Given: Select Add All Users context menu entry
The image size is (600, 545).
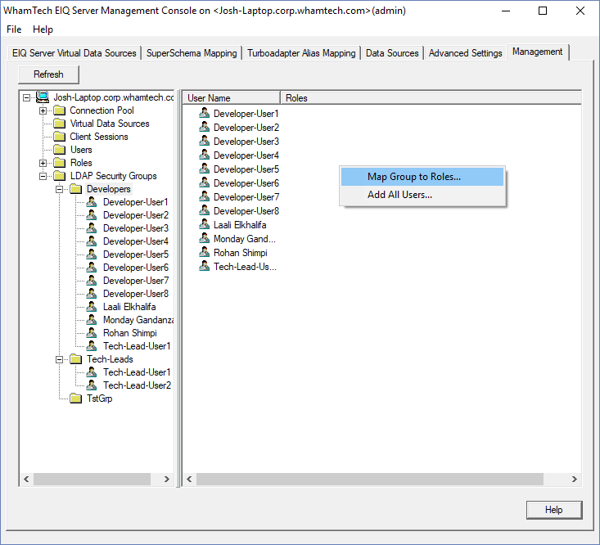Looking at the screenshot, I should tap(399, 195).
